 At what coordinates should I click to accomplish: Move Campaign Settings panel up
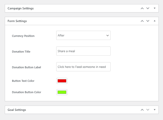click(142, 8)
